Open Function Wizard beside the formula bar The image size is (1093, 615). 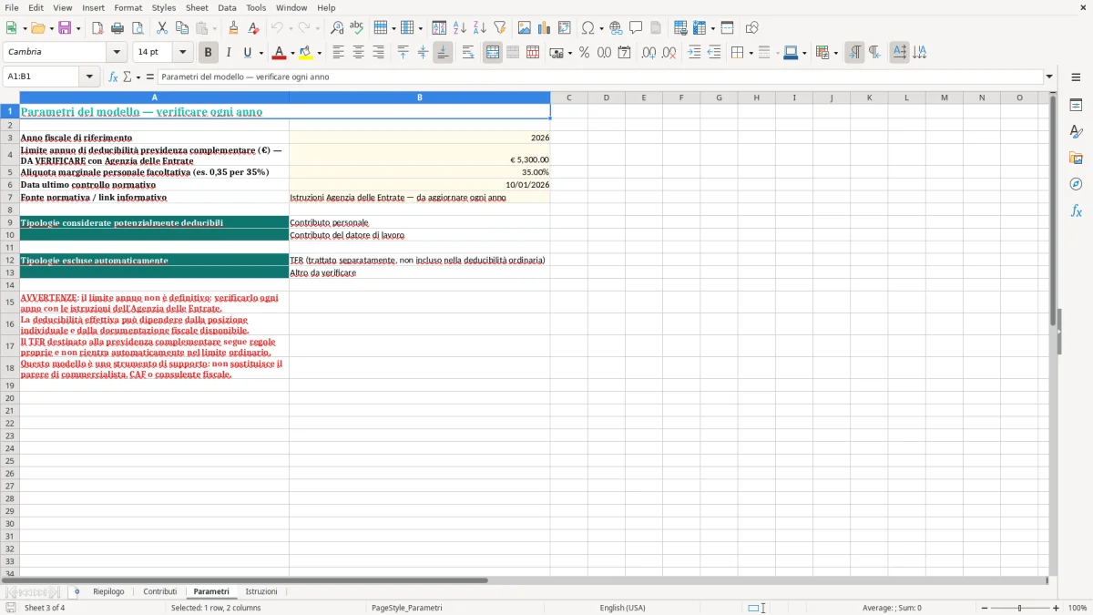113,77
